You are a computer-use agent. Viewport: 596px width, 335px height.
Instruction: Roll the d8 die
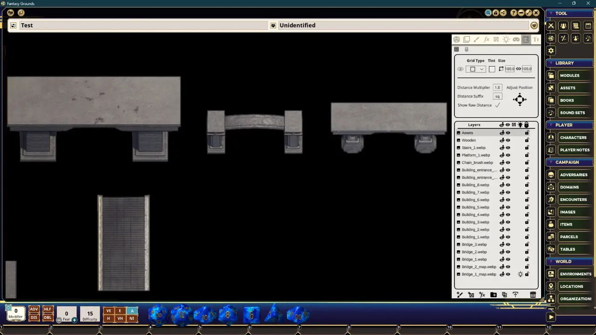[x=228, y=315]
